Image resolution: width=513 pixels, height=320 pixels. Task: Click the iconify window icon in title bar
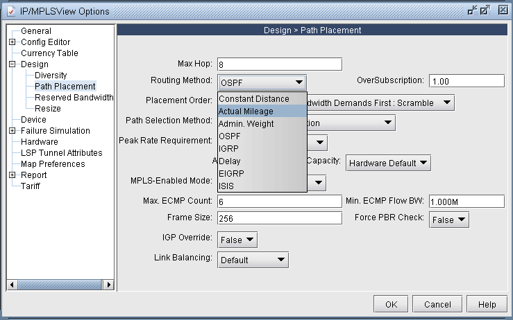[x=472, y=10]
